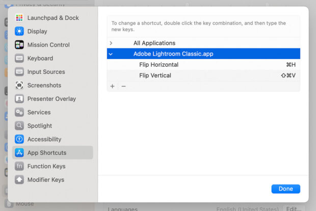Select the Services category
This screenshot has height=211, width=316.
[x=39, y=112]
